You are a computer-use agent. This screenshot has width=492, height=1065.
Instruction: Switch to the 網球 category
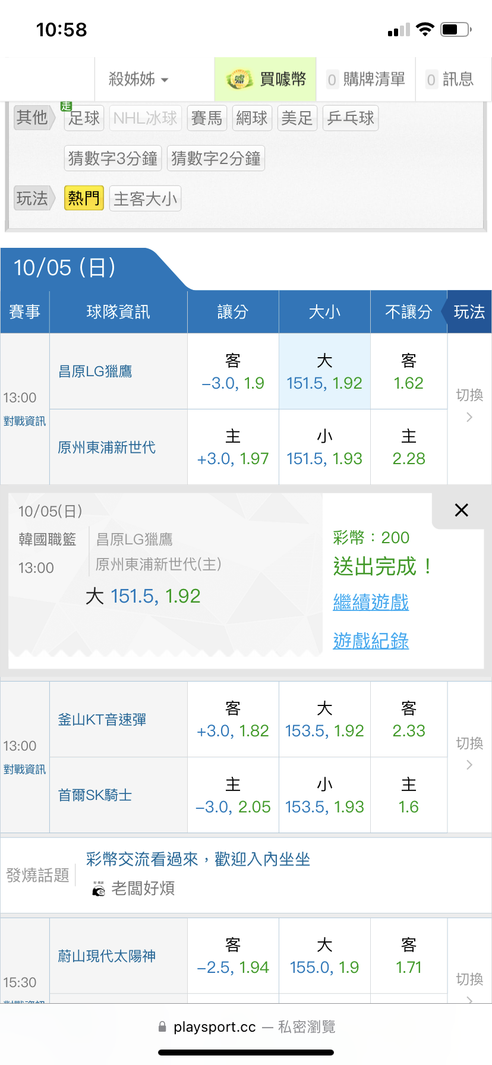252,118
